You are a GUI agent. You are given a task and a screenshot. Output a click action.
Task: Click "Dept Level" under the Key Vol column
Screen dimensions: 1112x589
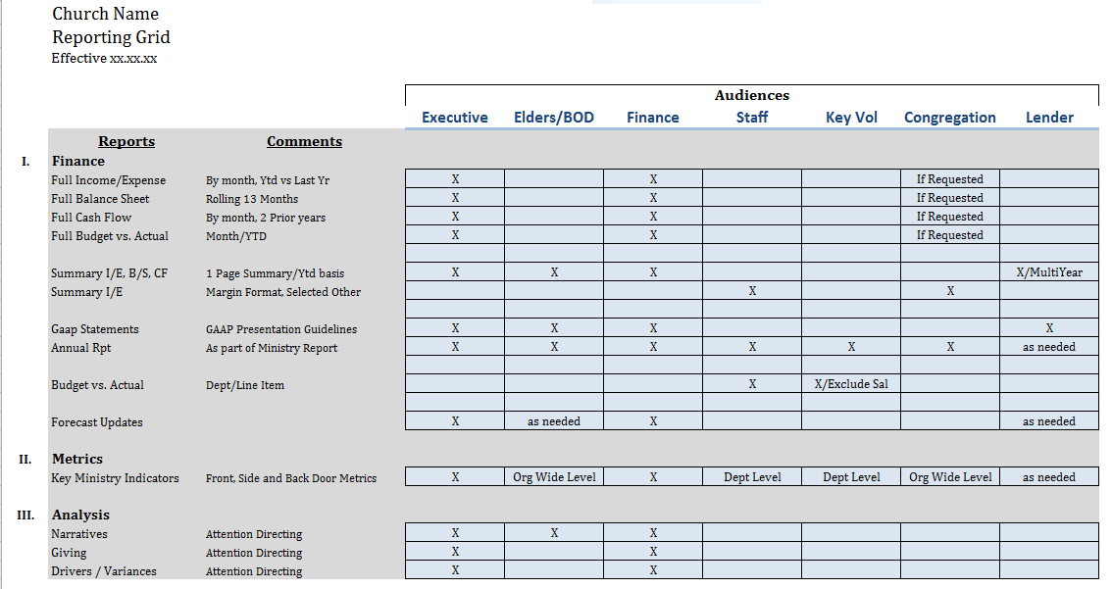click(x=851, y=477)
